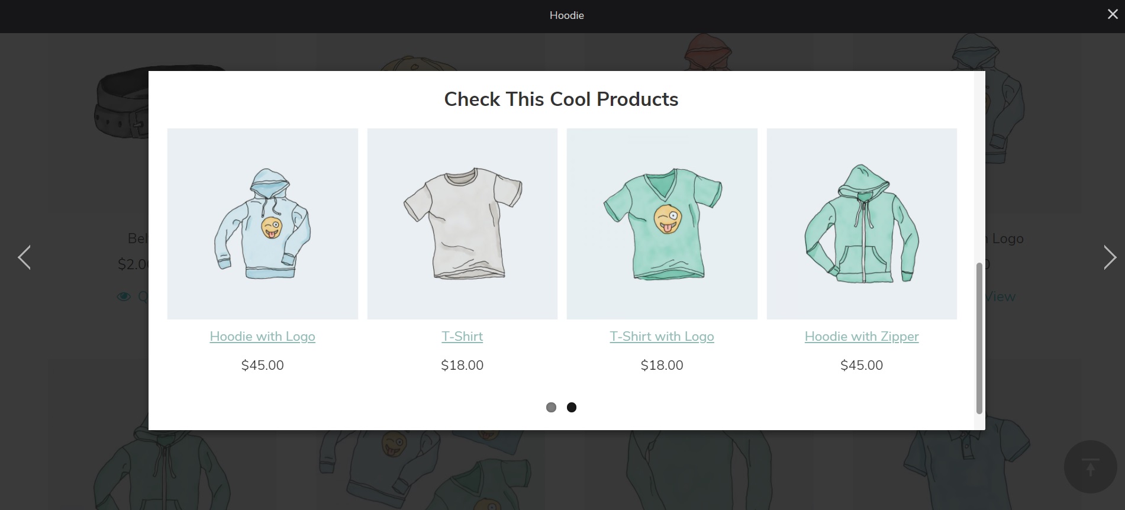This screenshot has height=510, width=1125.
Task: Click the Hoodie title in top bar
Action: point(566,15)
